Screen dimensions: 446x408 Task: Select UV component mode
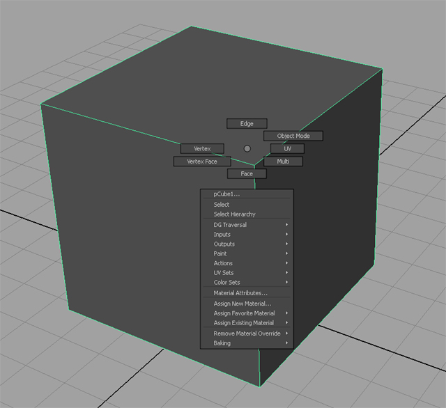coord(287,148)
